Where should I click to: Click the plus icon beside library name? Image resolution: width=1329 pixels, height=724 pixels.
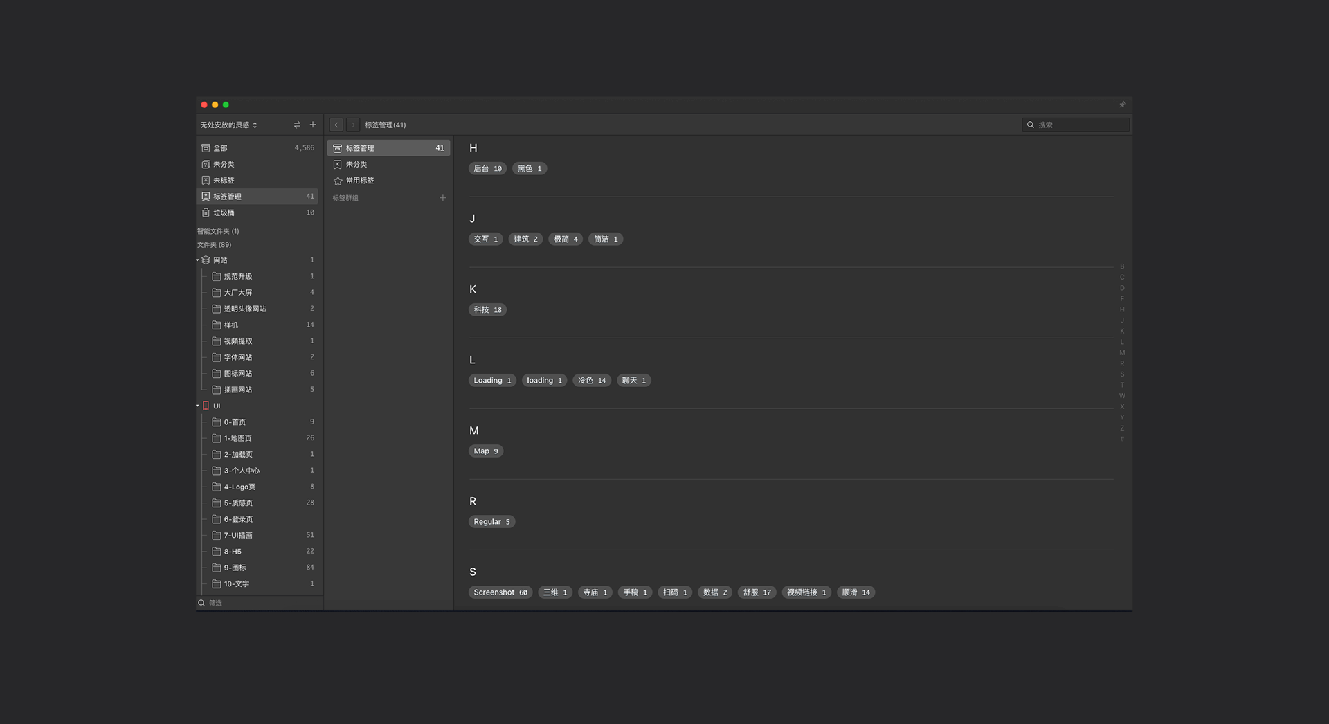(313, 125)
